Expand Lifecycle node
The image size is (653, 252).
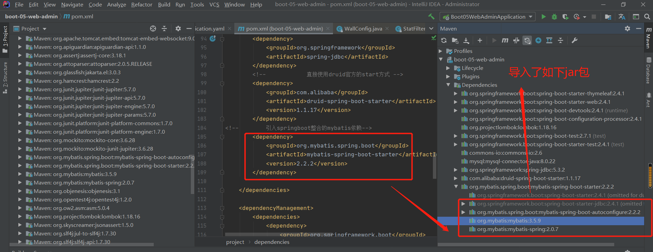tap(448, 68)
